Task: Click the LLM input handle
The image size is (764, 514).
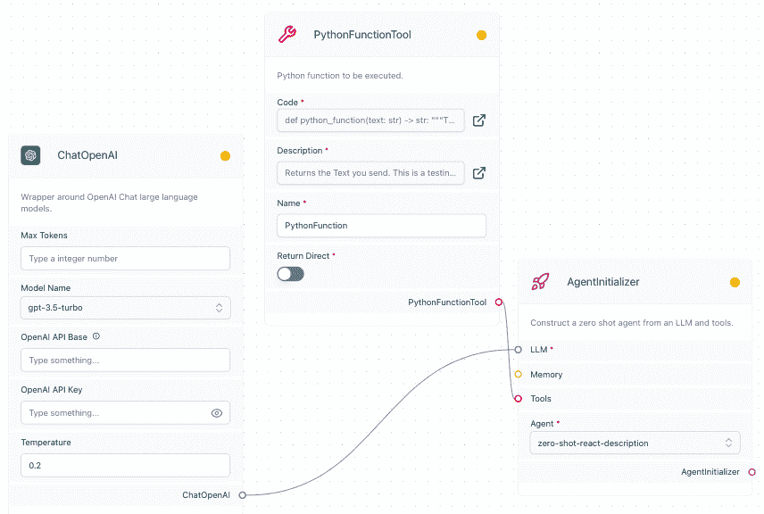Action: click(518, 350)
